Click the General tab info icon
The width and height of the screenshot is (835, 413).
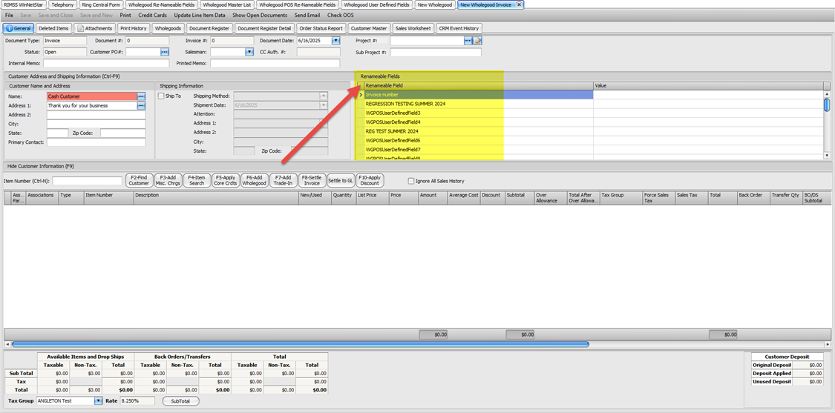[x=9, y=28]
